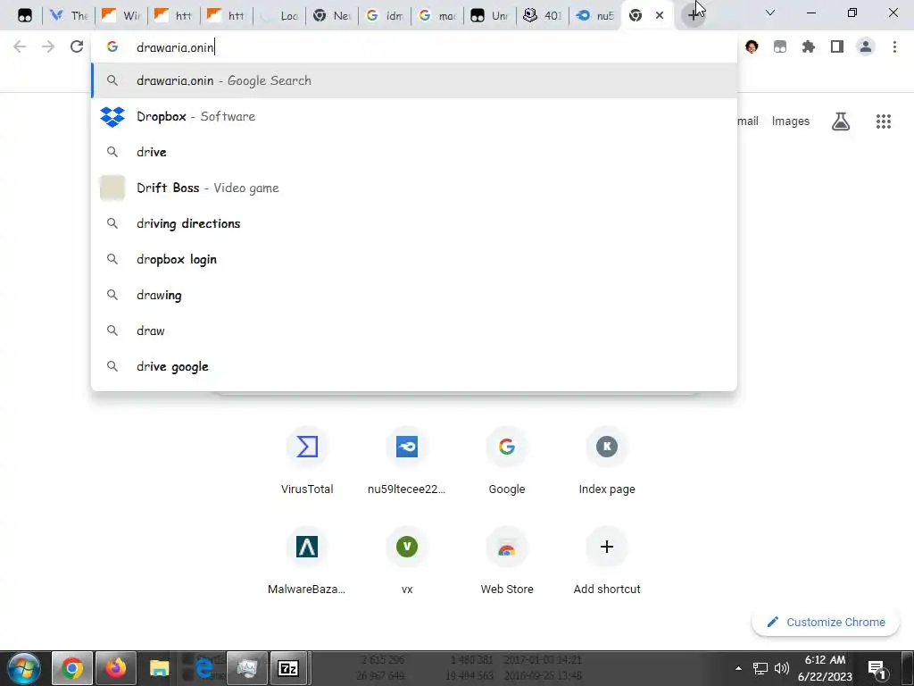
Task: Open the notification center icon
Action: click(x=877, y=668)
